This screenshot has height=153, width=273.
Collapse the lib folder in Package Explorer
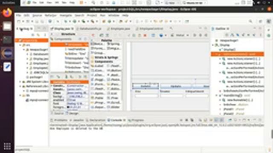click(20, 95)
